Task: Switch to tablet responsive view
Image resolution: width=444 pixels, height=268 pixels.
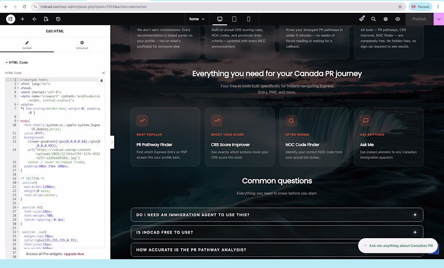Action: (234, 19)
